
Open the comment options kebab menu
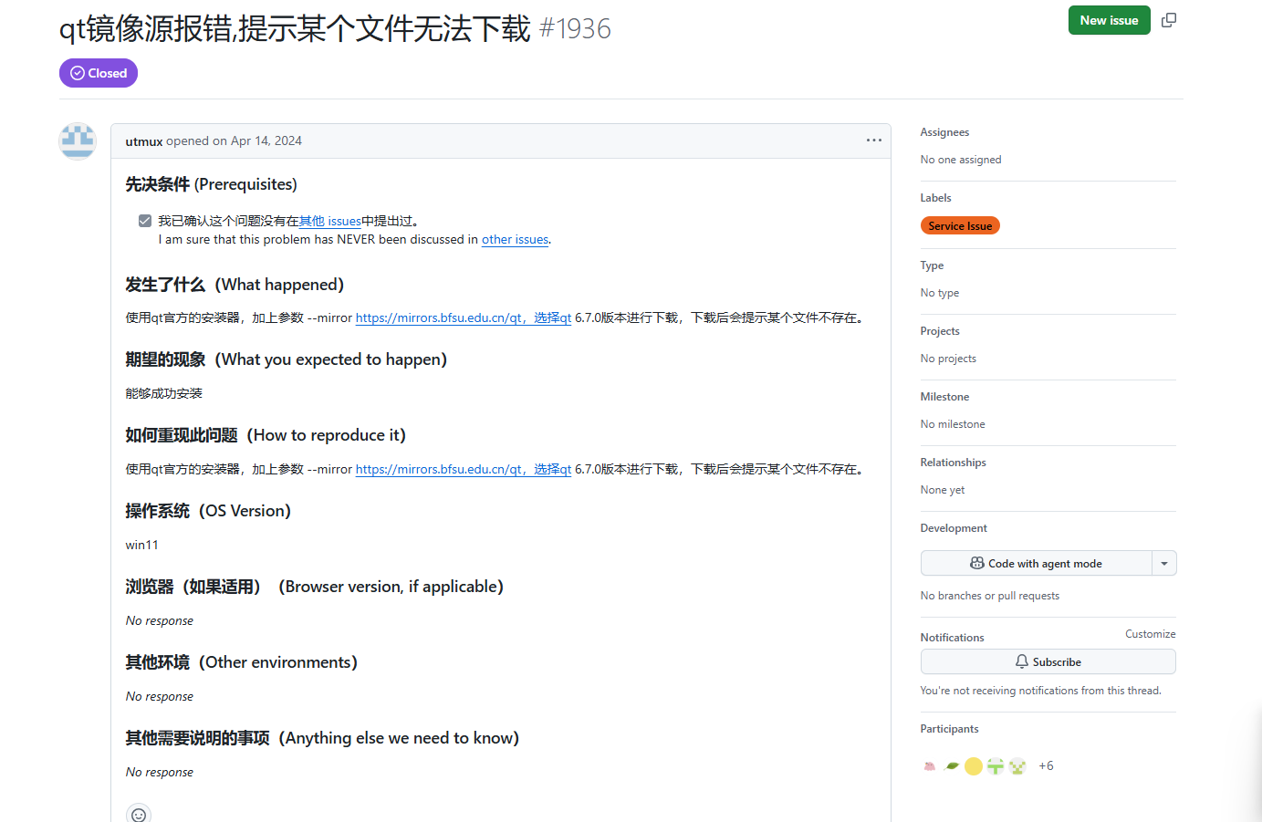coord(873,140)
